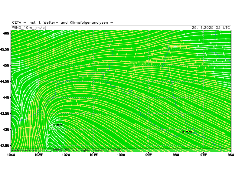
Task: Click the 29.11.2025 03 UTC timestamp
Action: [x=211, y=28]
